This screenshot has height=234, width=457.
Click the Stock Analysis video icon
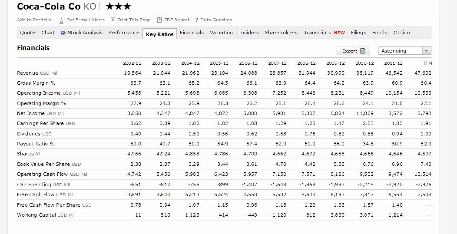(63, 33)
